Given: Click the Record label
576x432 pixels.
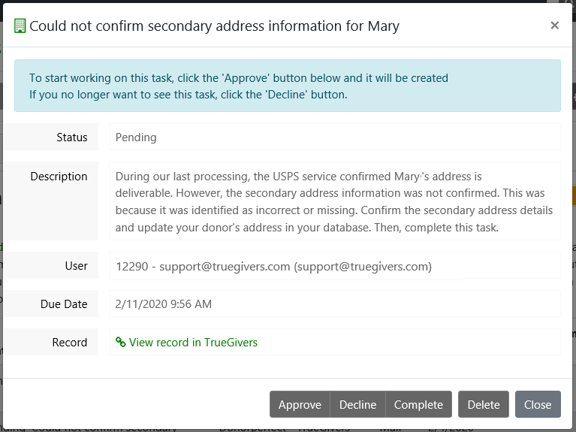Looking at the screenshot, I should (x=70, y=343).
